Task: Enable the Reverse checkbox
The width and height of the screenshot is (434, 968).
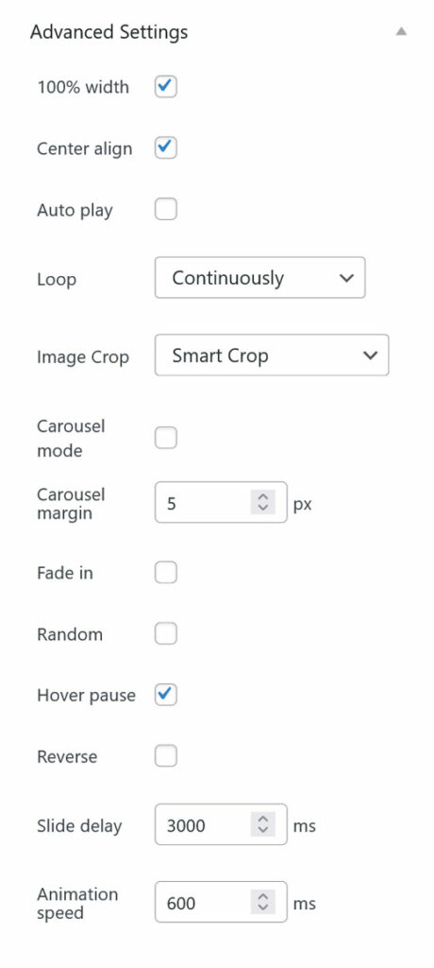Action: (166, 756)
